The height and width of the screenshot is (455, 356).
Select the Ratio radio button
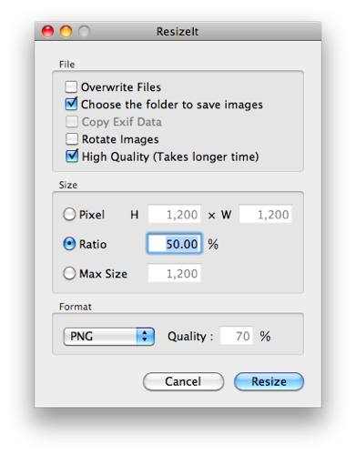pyautogui.click(x=69, y=244)
